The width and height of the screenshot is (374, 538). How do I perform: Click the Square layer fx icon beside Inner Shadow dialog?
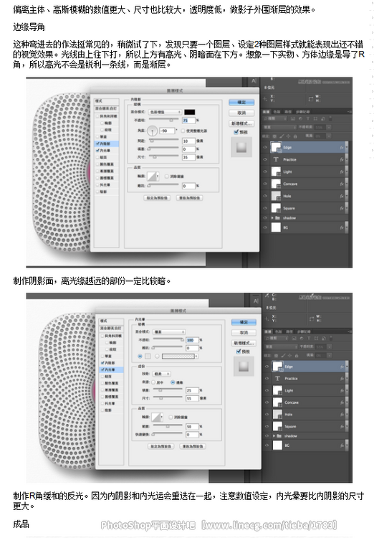tap(342, 208)
